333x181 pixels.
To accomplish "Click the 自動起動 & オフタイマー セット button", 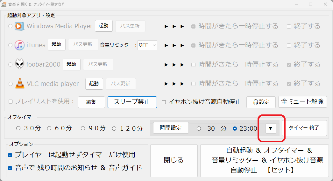I will pos(265,161).
